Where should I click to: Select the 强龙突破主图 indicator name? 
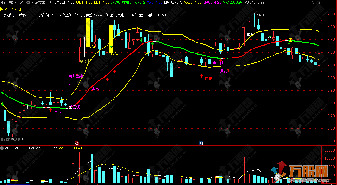42,3
